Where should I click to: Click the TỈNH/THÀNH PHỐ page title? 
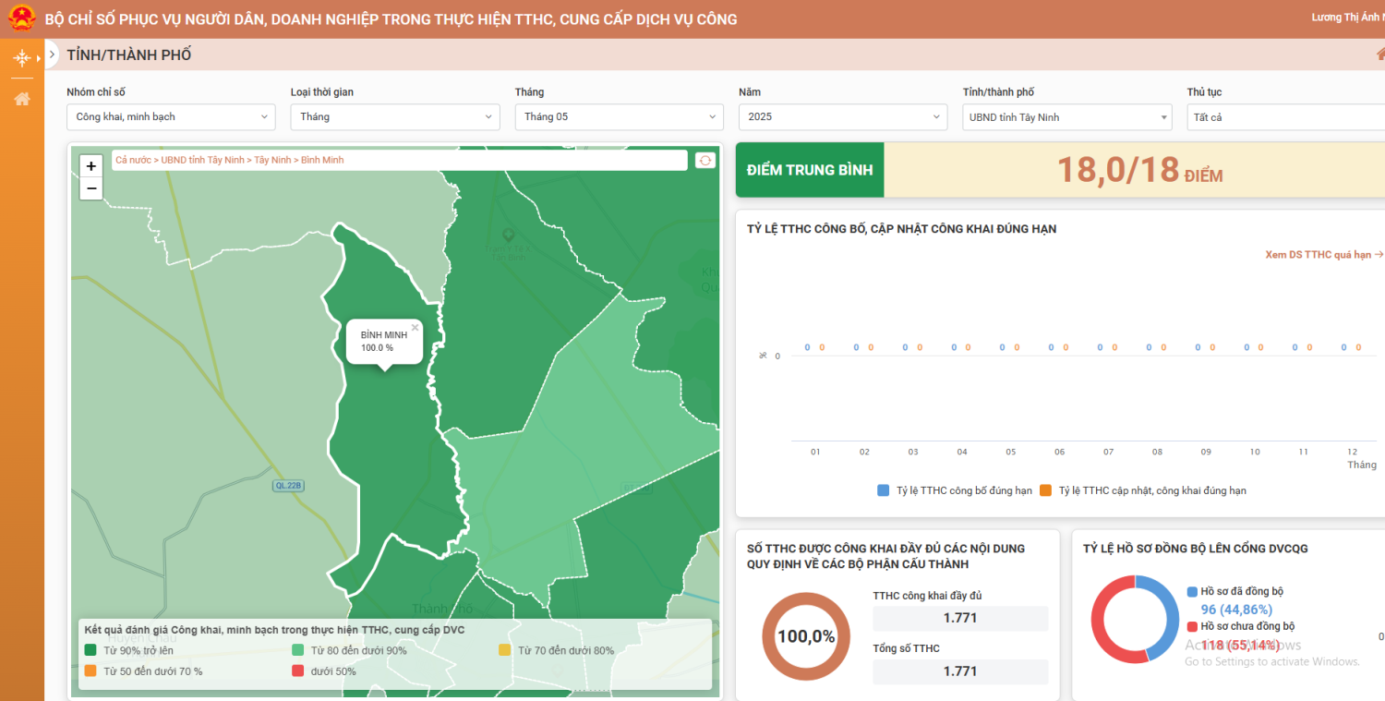tap(129, 55)
